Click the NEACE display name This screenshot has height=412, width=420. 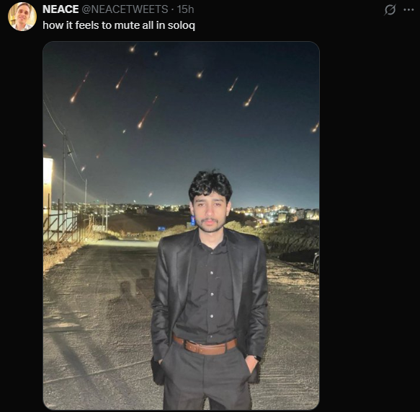[61, 9]
